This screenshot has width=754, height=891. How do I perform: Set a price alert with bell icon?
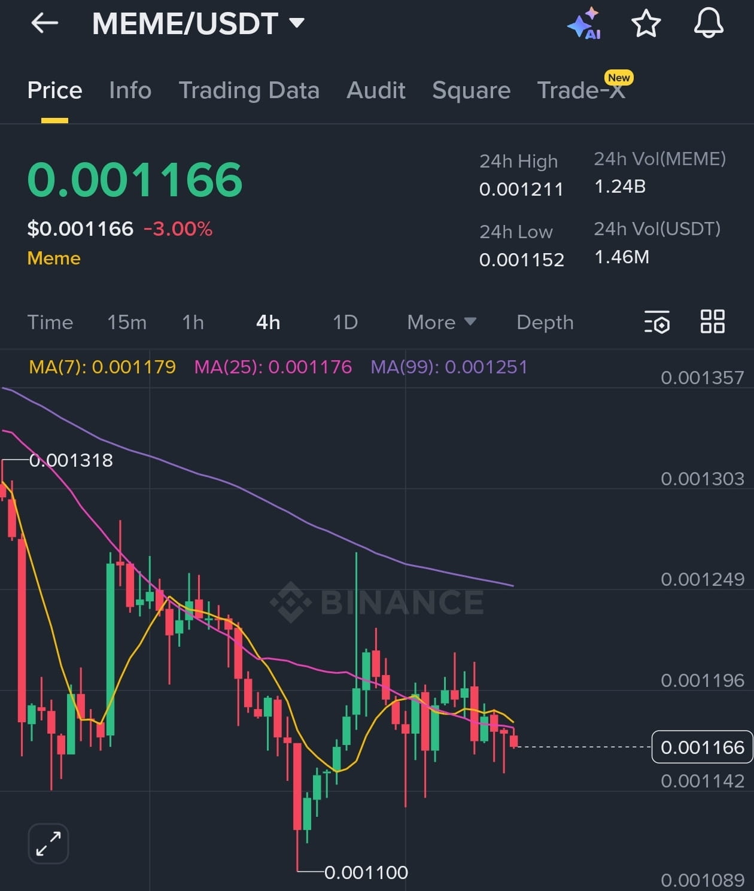[x=709, y=24]
